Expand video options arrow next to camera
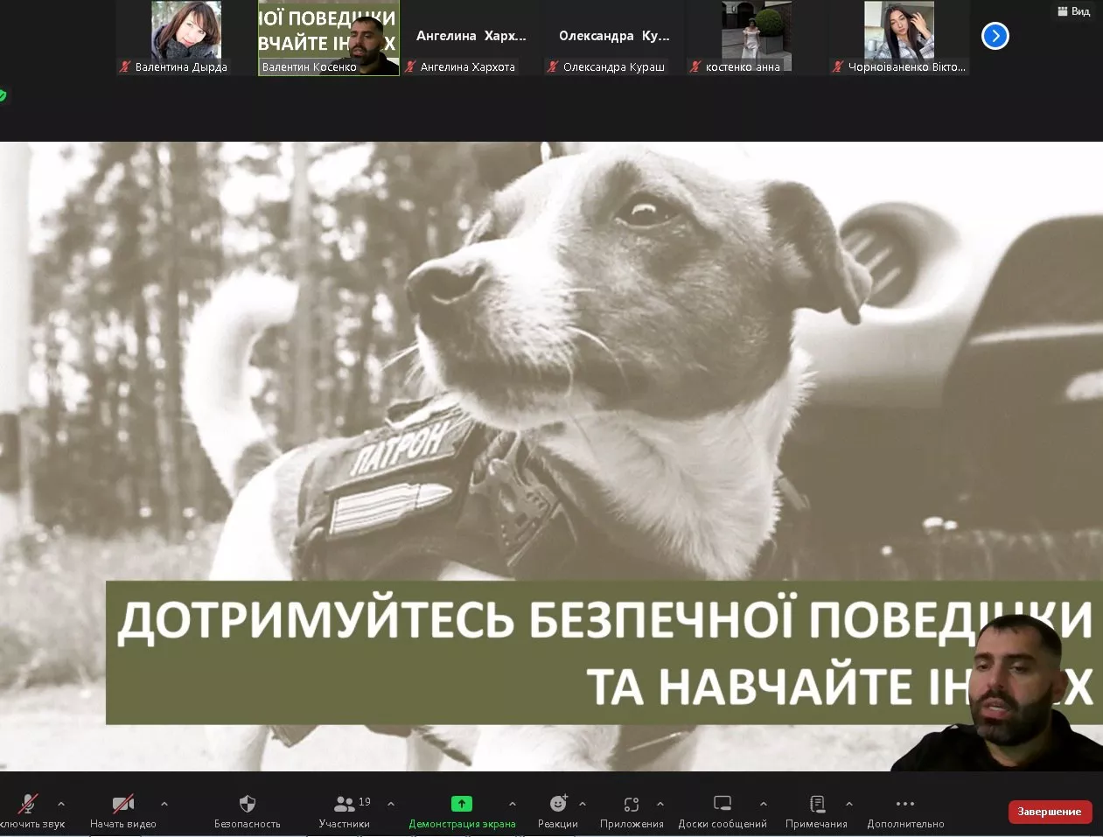Viewport: 1103px width, 837px height. coord(164,804)
